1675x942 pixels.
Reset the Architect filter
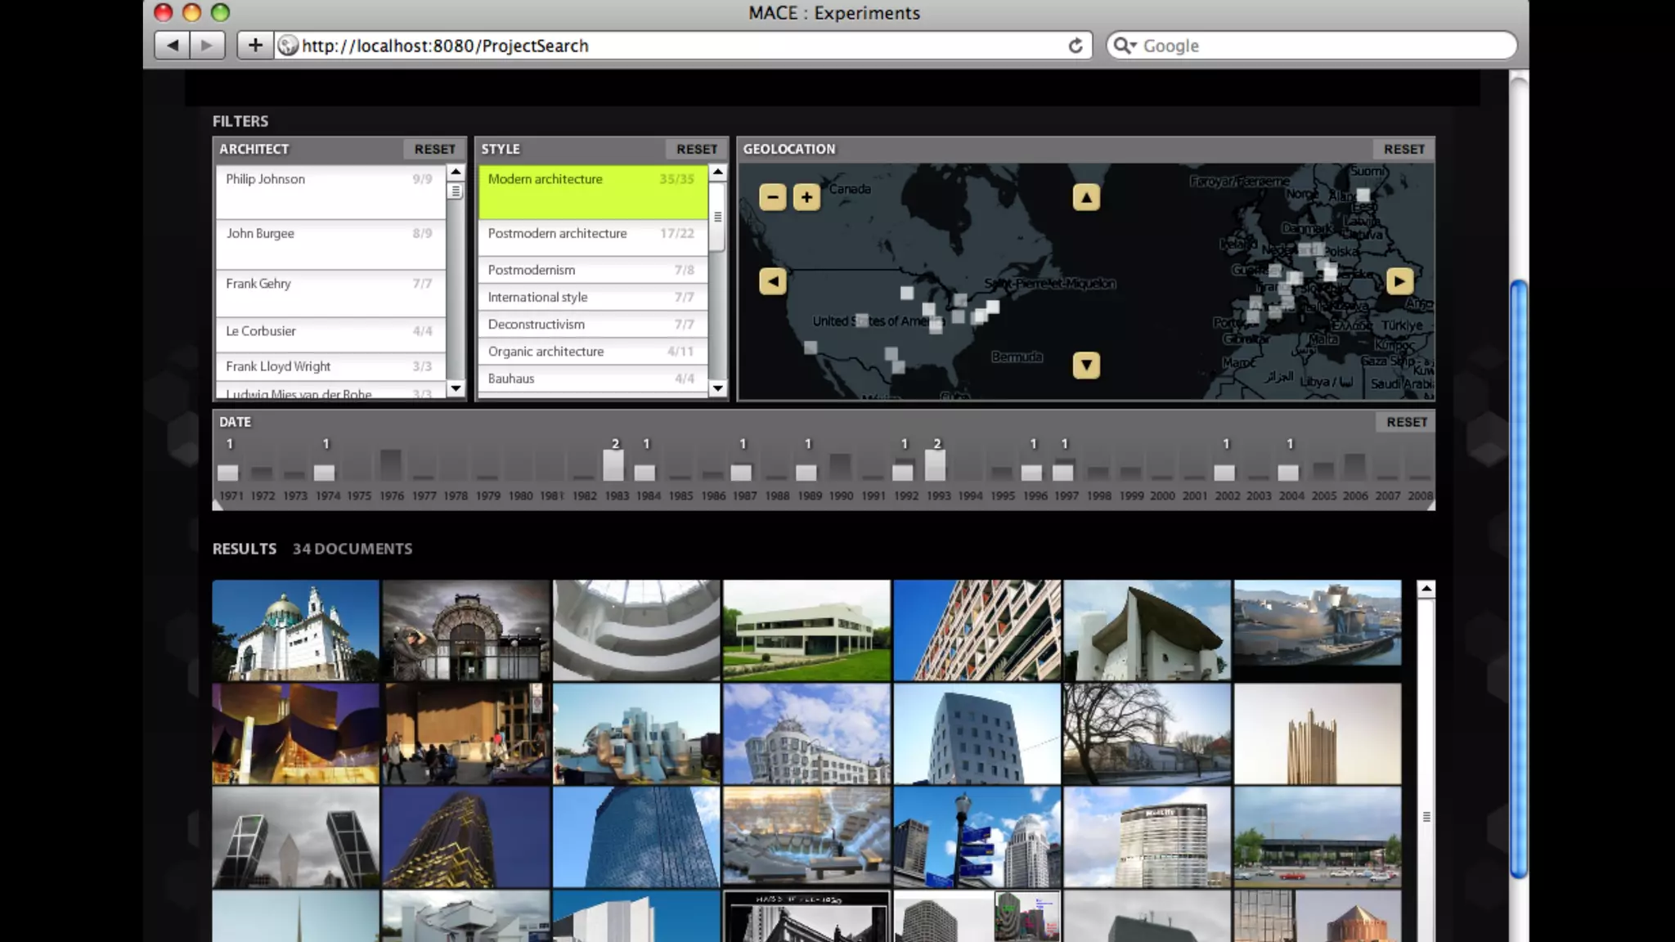pos(434,149)
